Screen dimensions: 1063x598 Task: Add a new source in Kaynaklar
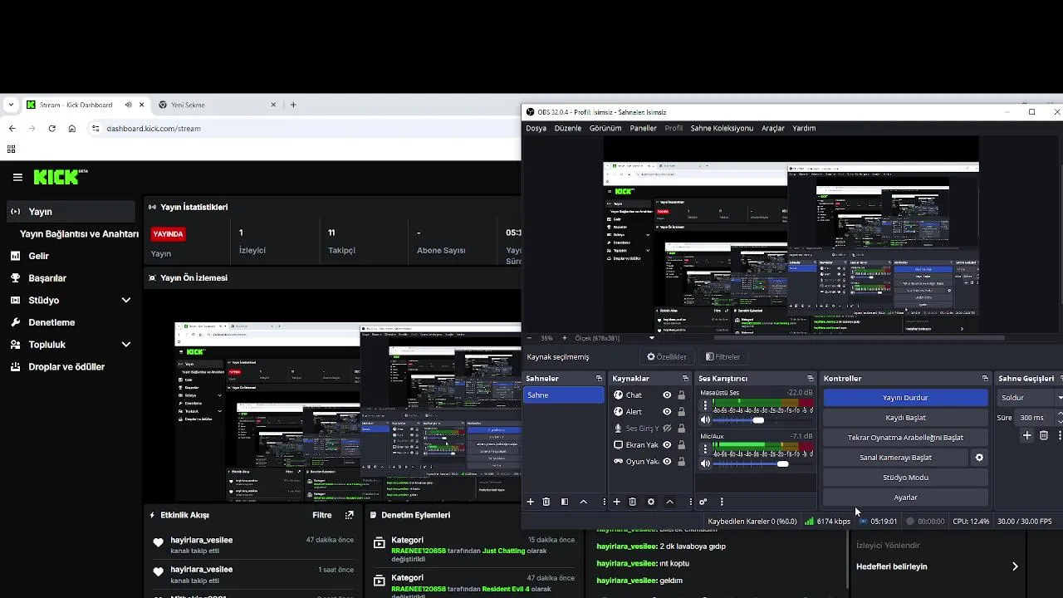pyautogui.click(x=616, y=502)
